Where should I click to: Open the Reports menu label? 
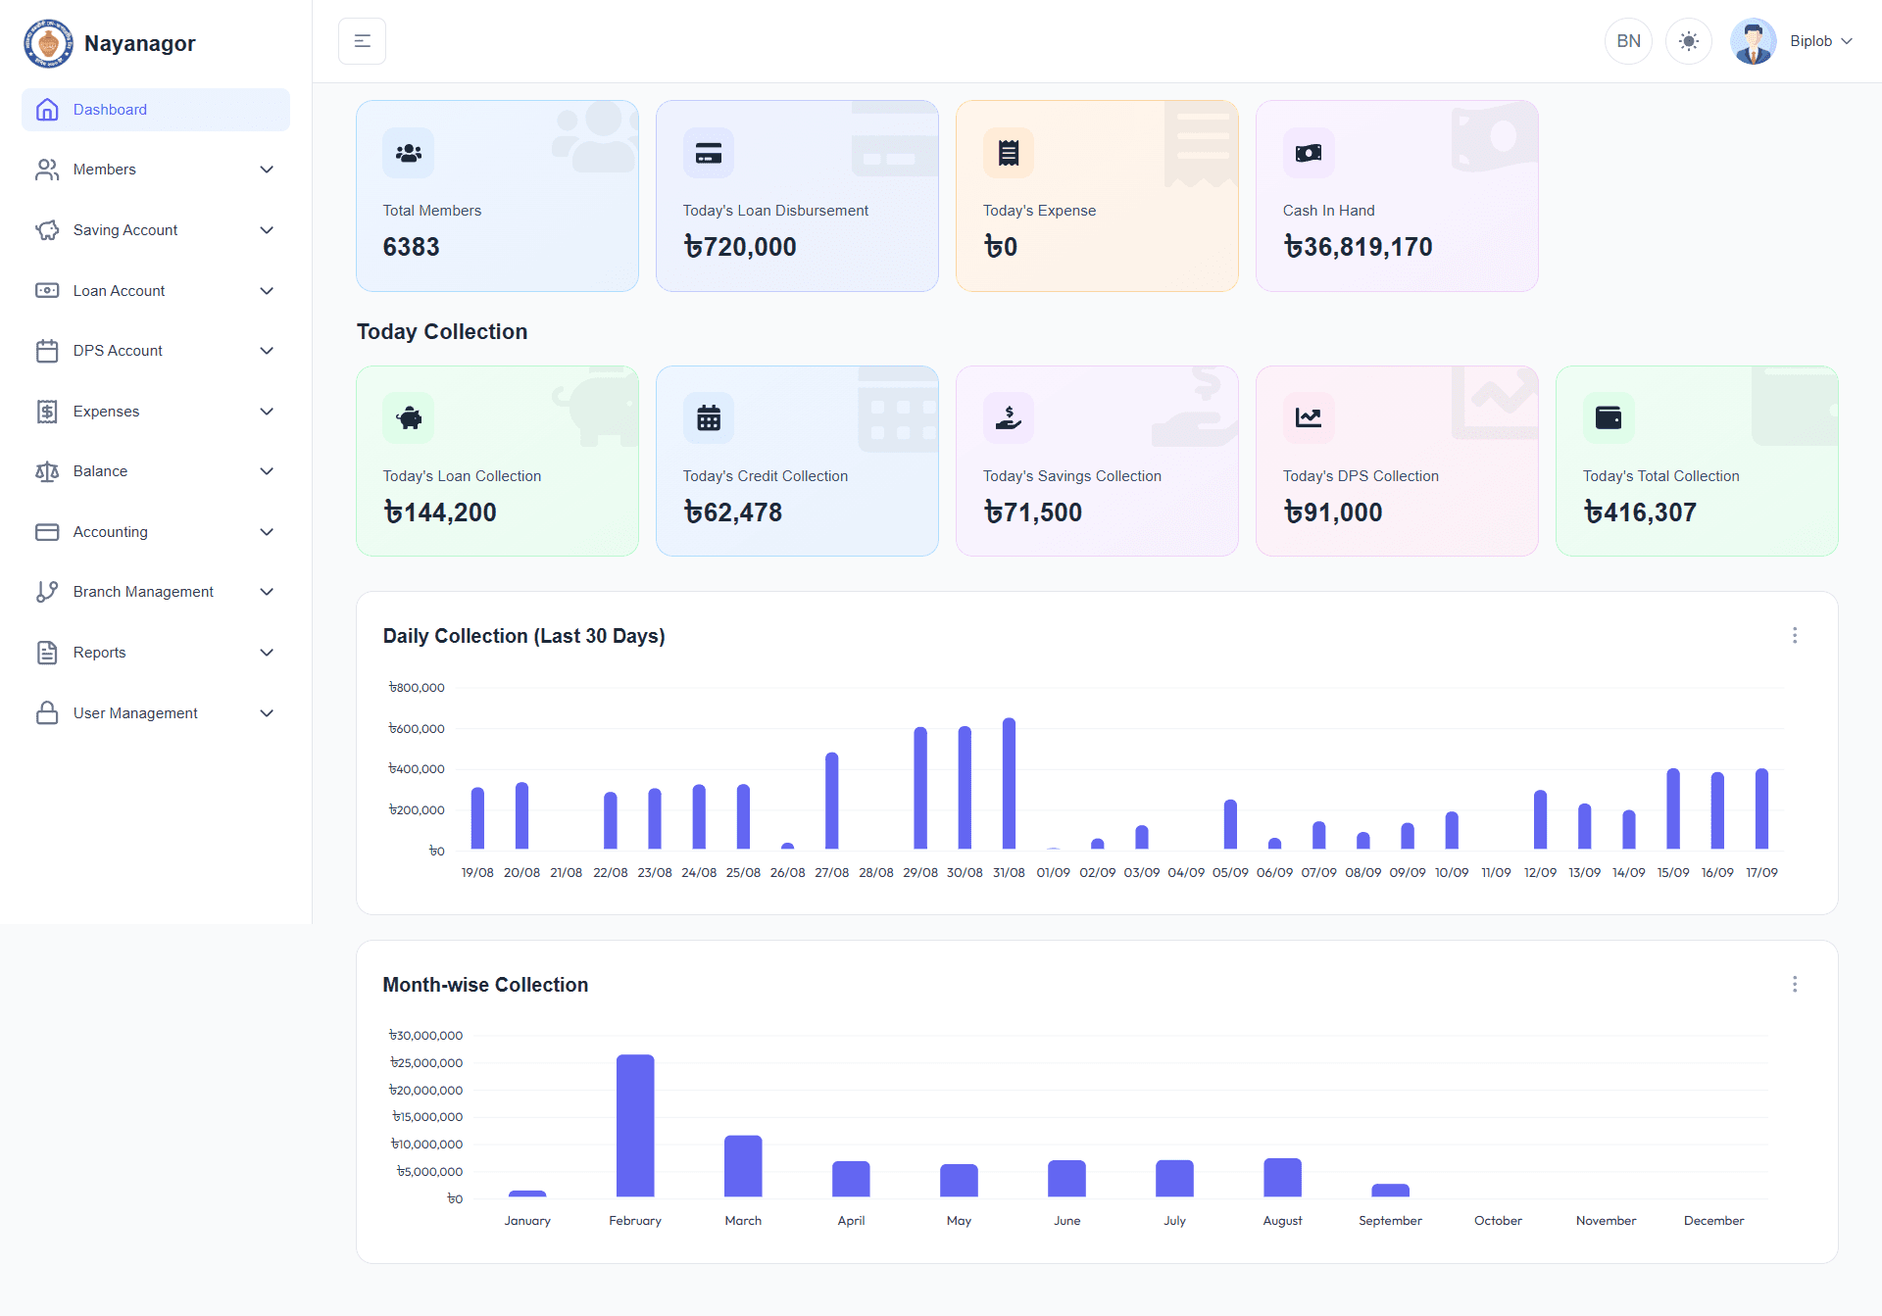[x=99, y=653]
